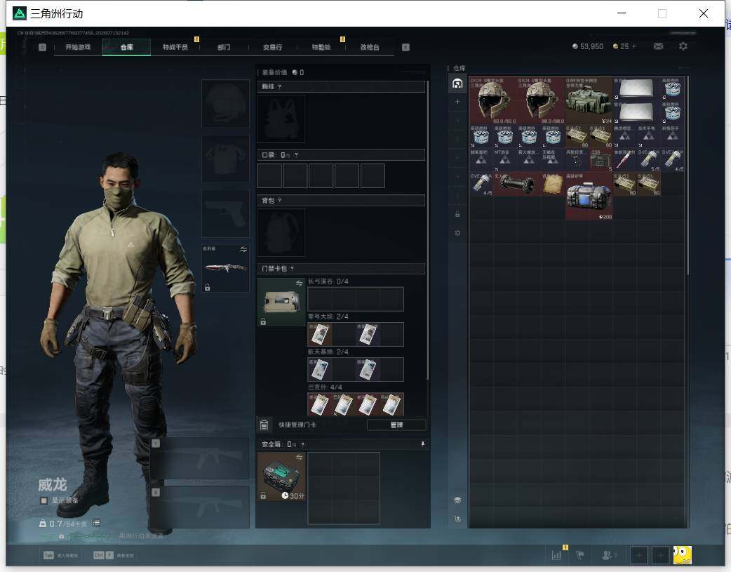Select the red syringe item
731x572 pixels.
pos(624,160)
